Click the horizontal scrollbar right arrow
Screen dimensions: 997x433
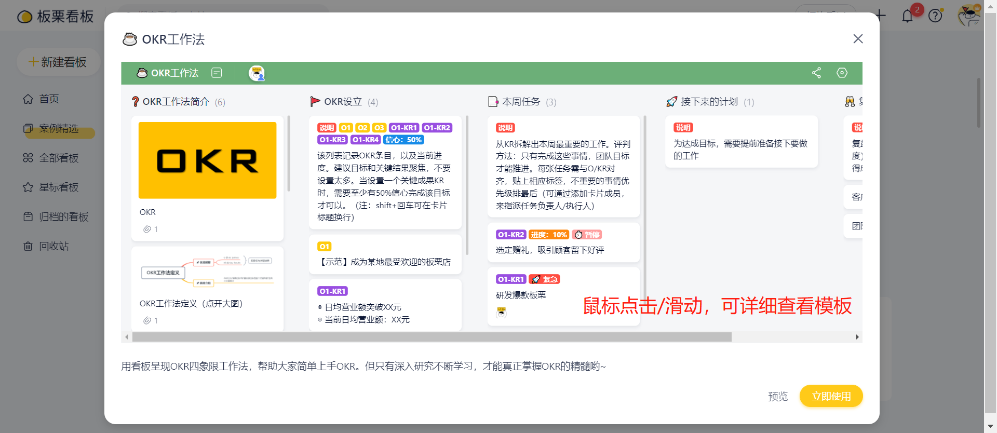[857, 337]
